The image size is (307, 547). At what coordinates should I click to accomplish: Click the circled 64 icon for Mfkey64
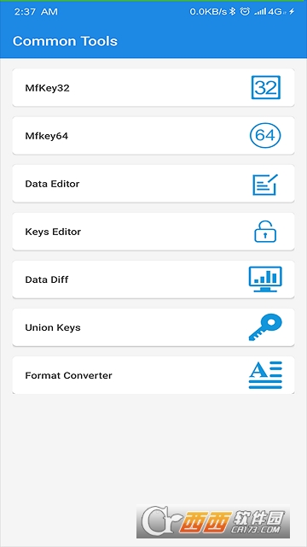click(265, 135)
